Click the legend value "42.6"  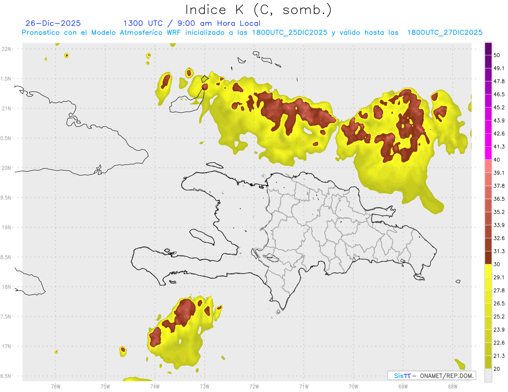[499, 134]
